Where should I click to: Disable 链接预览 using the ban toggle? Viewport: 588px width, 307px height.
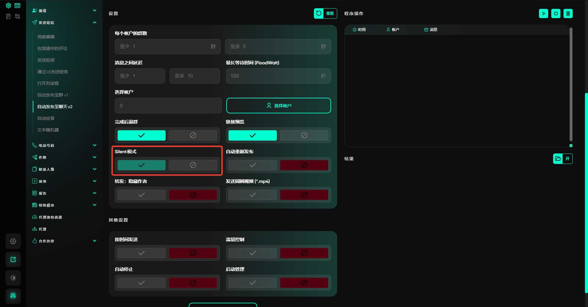point(304,135)
